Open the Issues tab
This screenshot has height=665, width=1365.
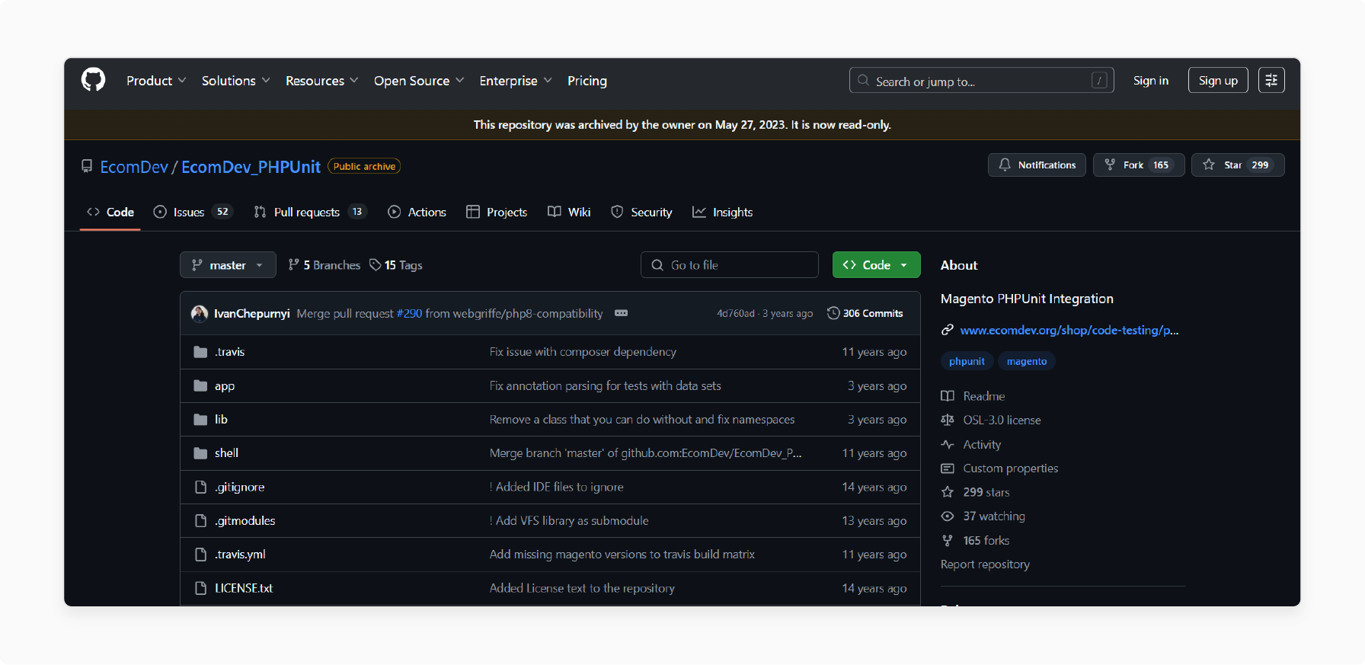(192, 213)
